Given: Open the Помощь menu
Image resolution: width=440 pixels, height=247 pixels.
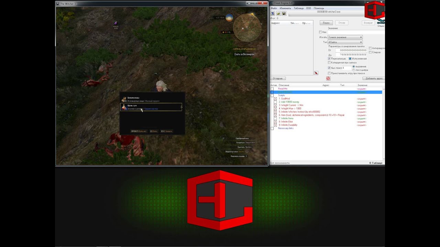Looking at the screenshot, I should point(319,8).
